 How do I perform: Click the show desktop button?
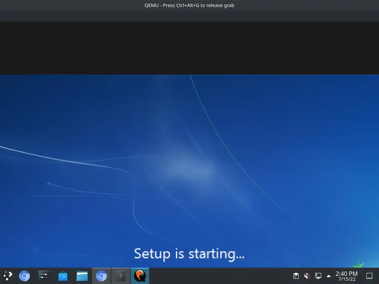(x=369, y=276)
